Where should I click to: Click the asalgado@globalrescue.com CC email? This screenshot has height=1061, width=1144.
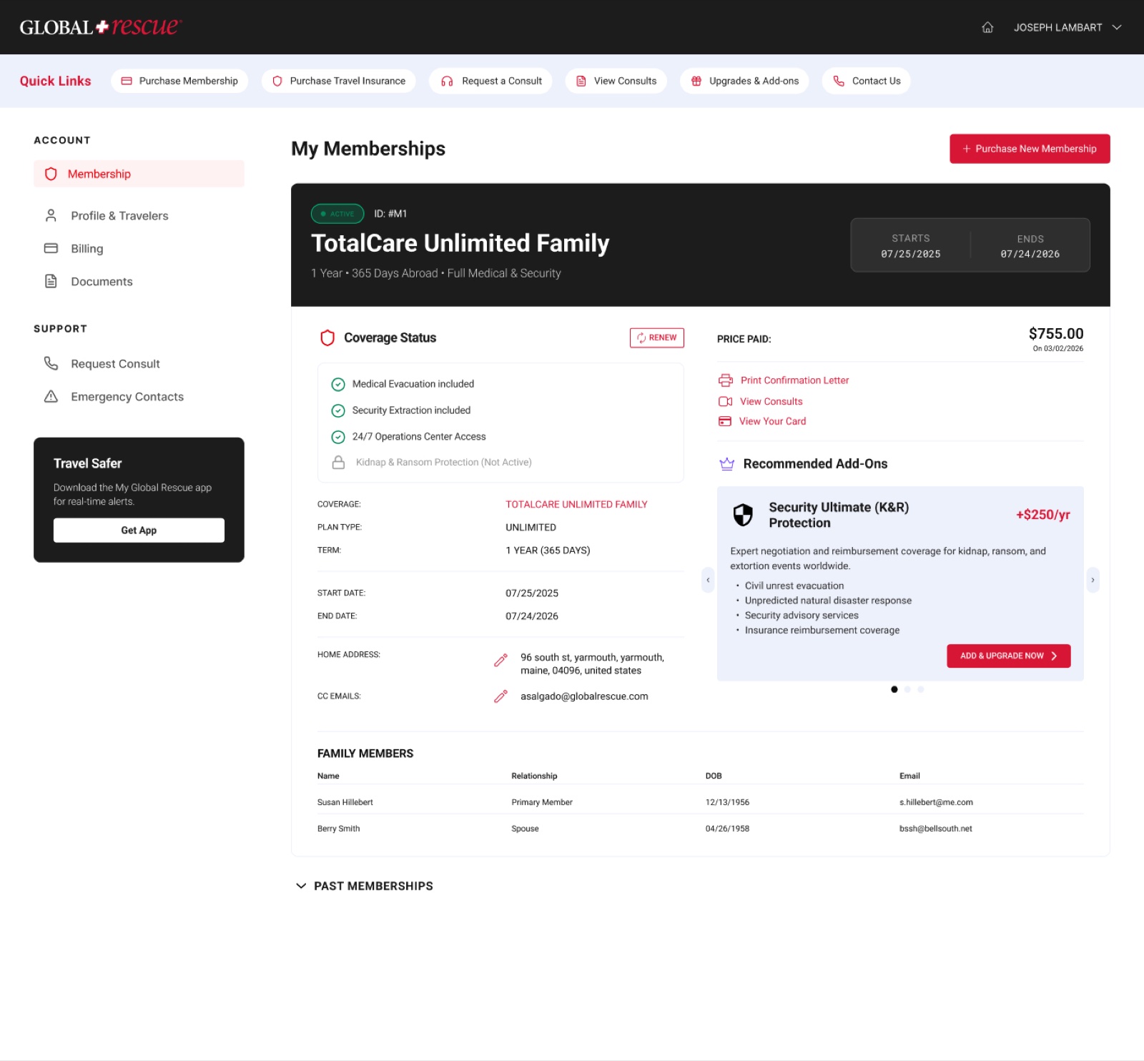(x=584, y=697)
